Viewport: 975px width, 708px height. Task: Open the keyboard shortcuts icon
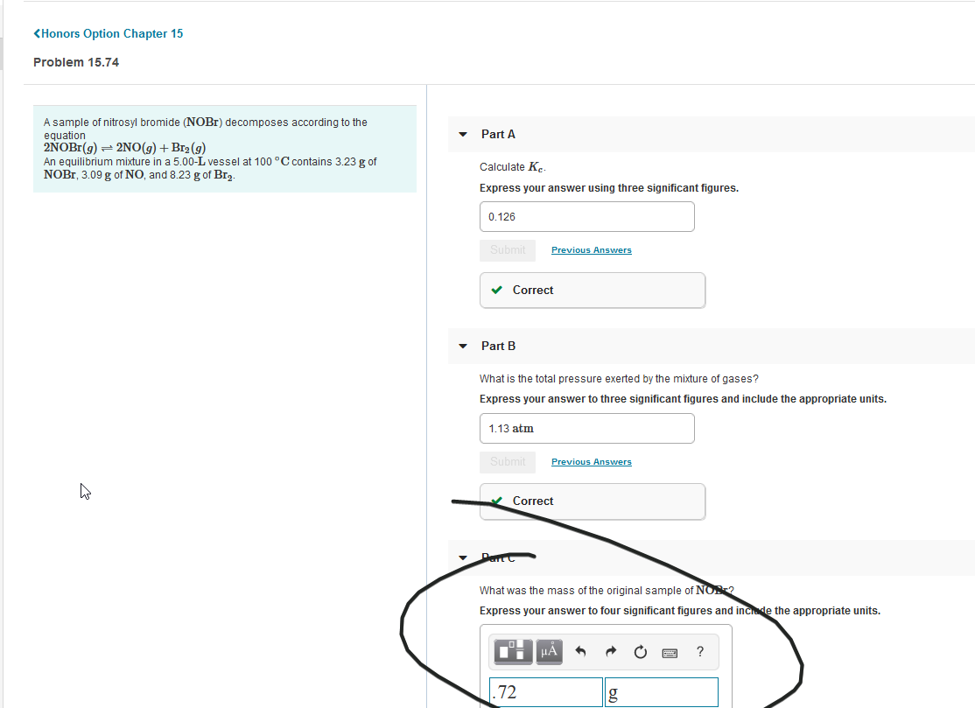pyautogui.click(x=669, y=651)
